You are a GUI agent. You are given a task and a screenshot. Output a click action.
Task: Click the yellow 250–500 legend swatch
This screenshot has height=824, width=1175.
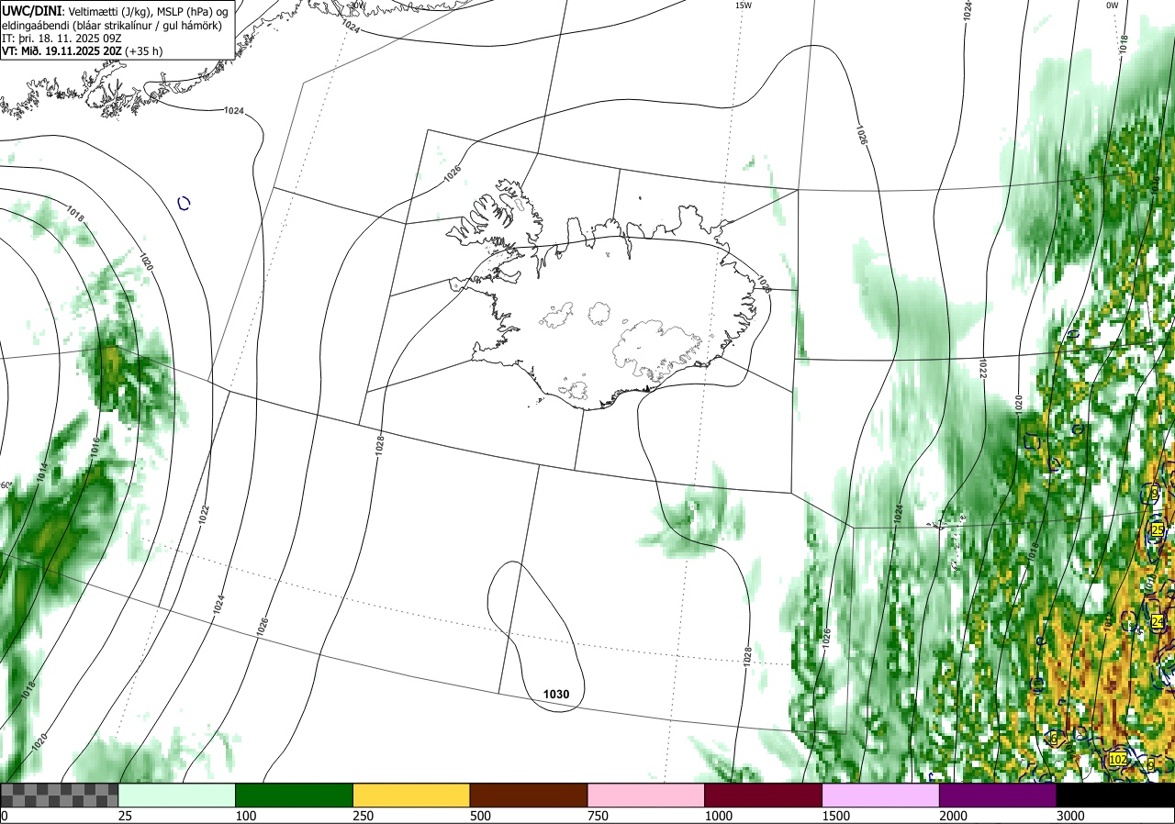click(x=411, y=795)
